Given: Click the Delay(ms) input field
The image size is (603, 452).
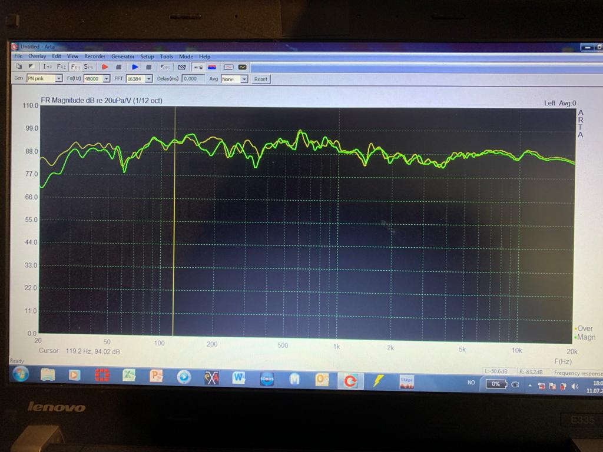Looking at the screenshot, I should (193, 79).
